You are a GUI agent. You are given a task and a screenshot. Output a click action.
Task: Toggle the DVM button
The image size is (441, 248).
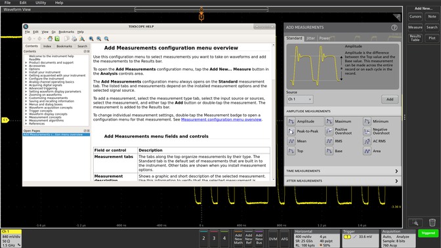tap(273, 239)
